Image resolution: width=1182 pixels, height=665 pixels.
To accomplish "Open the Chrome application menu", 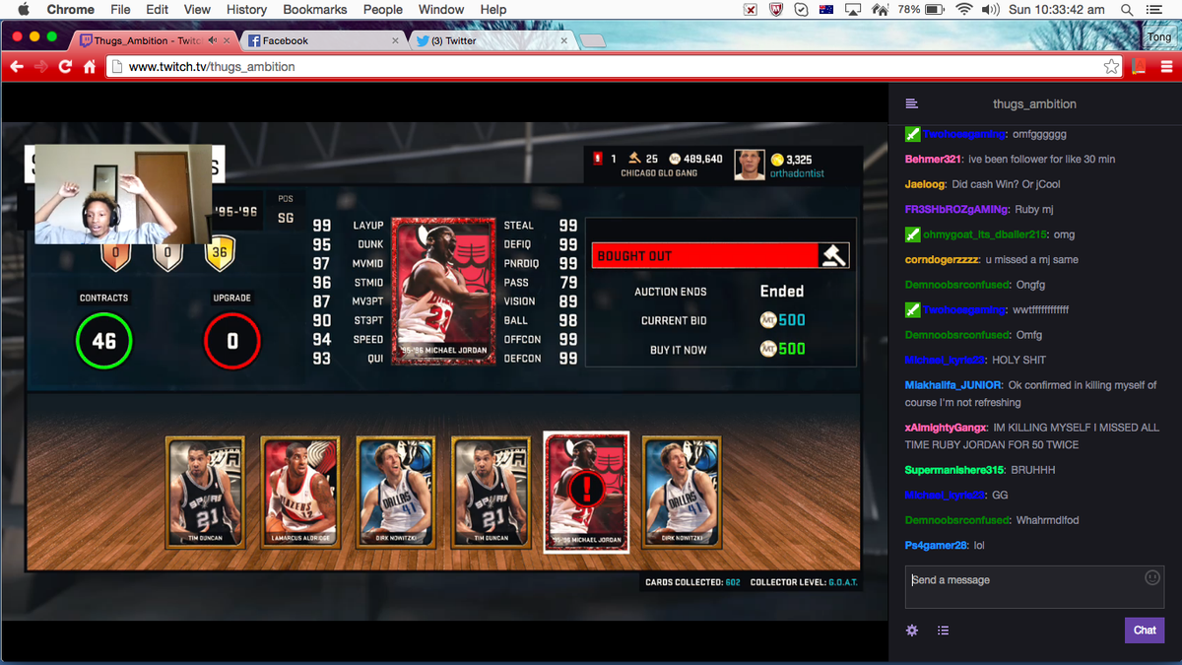I will (x=71, y=10).
